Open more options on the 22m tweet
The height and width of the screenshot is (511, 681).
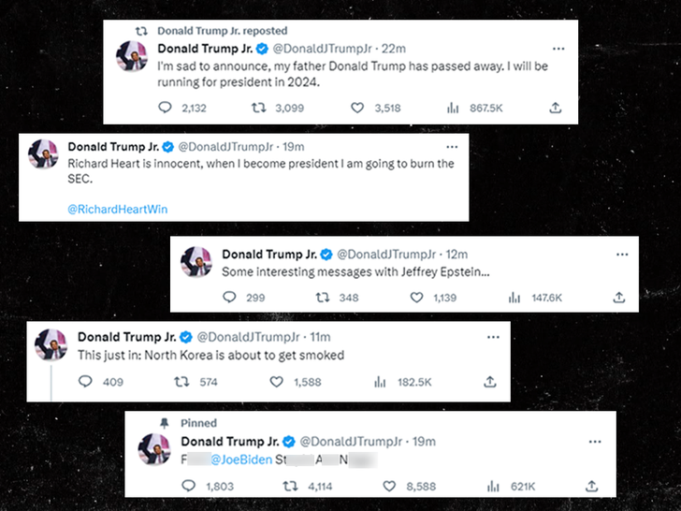(x=558, y=49)
